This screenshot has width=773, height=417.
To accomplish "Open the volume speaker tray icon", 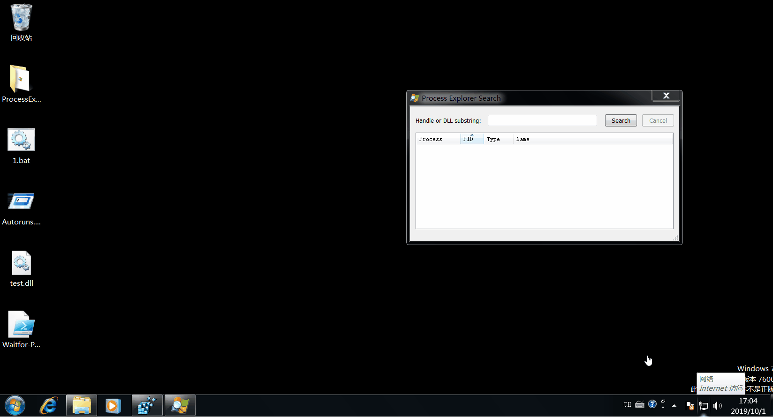I will coord(717,406).
